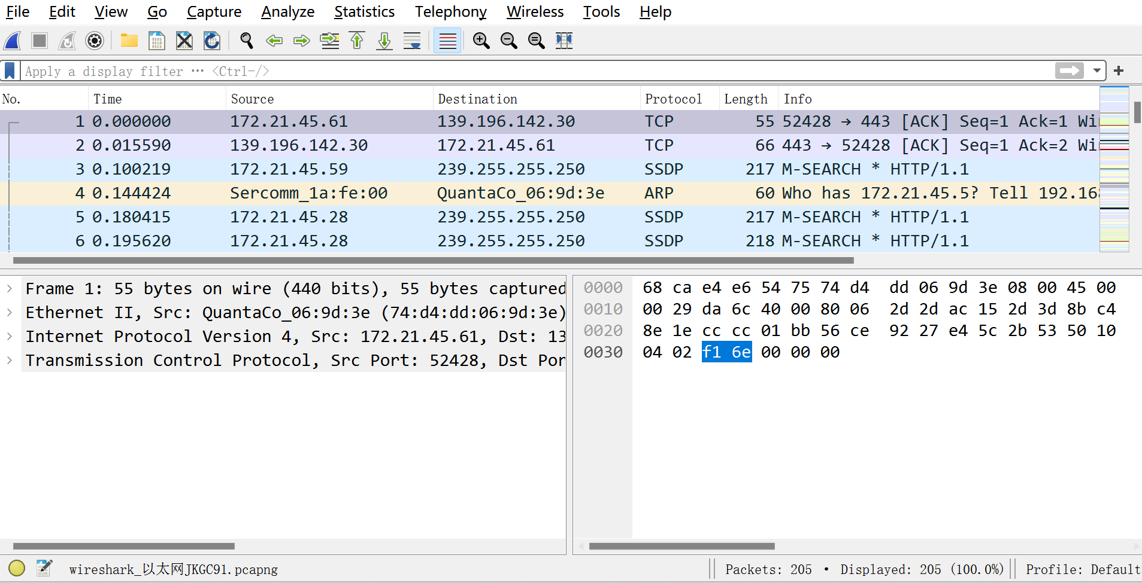Jump to first packet icon
The width and height of the screenshot is (1142, 583).
coord(357,41)
